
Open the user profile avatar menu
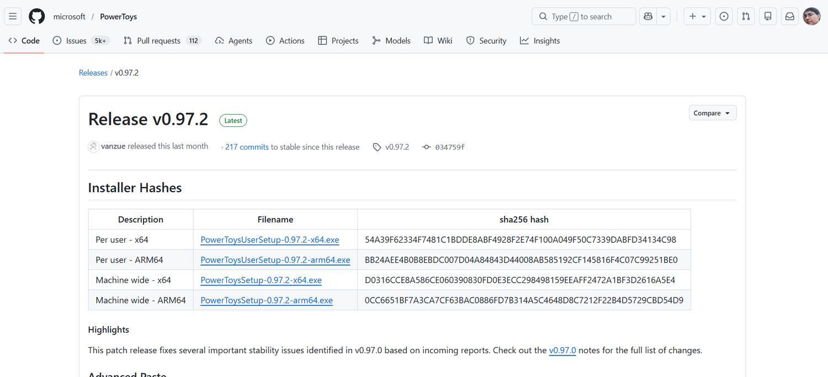click(811, 17)
